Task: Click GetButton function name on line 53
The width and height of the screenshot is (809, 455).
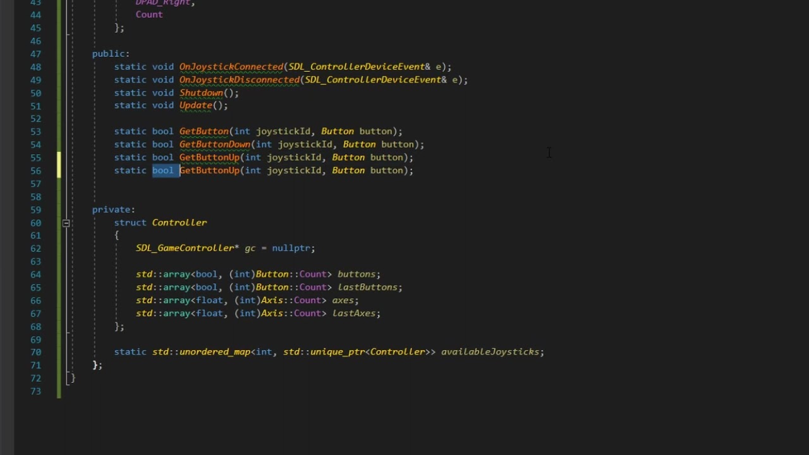Action: coord(204,131)
